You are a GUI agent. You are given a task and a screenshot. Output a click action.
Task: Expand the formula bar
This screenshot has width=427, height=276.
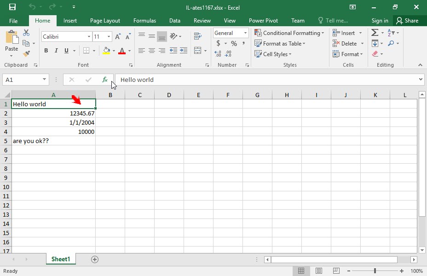tap(421, 80)
